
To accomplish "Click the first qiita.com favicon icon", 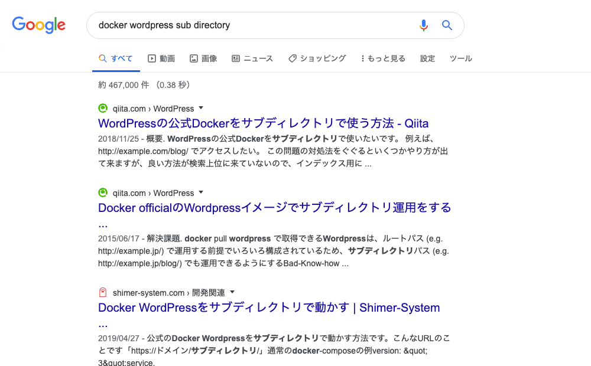I will coord(103,109).
